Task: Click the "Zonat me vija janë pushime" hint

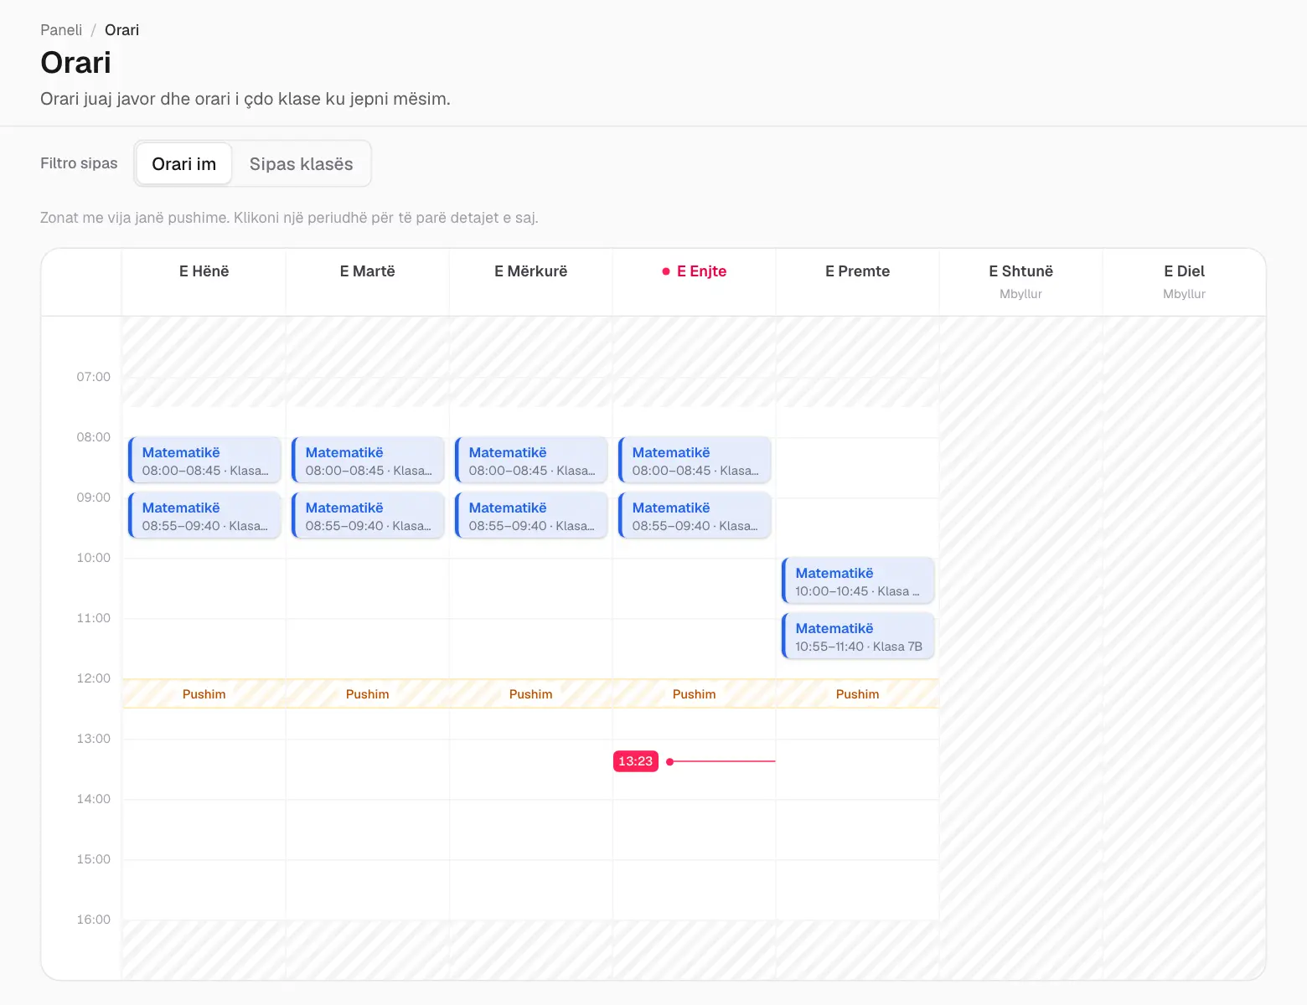Action: 289,218
